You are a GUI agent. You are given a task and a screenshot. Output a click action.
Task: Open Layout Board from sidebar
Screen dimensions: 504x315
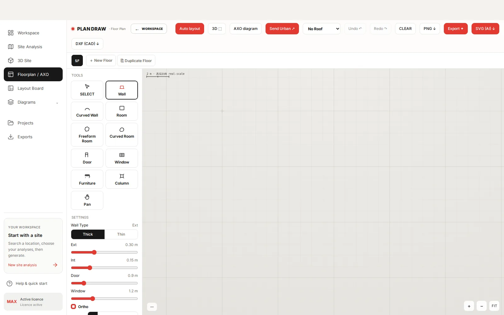[x=33, y=88]
